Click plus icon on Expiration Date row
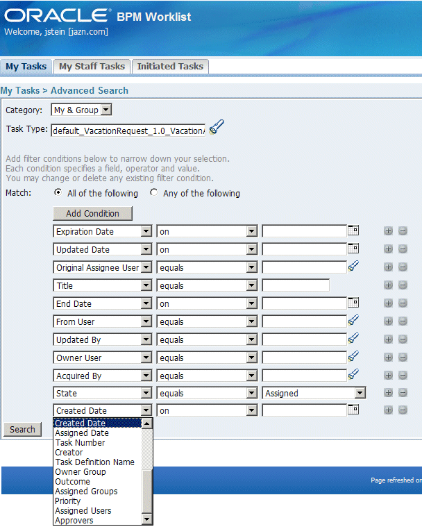422x529 pixels. tap(388, 231)
